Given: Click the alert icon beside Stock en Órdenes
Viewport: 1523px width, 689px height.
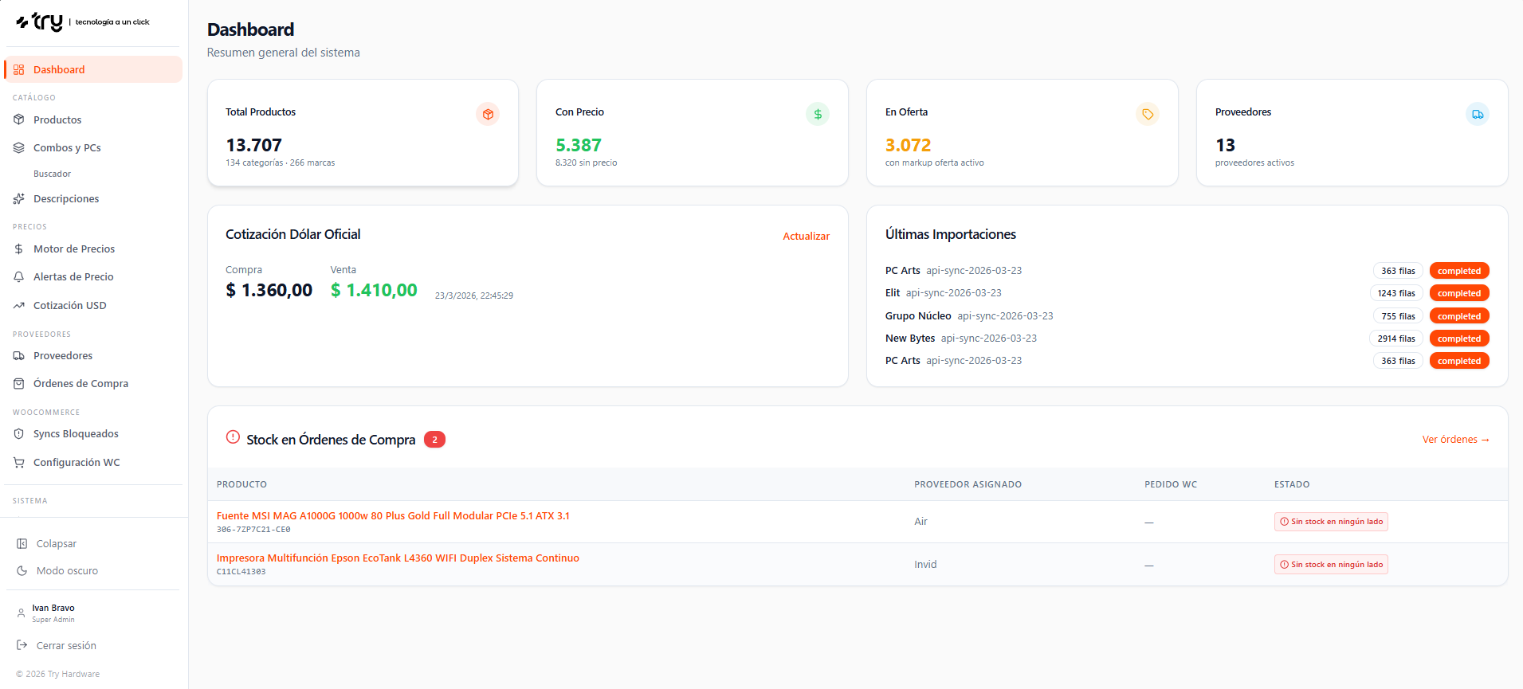Looking at the screenshot, I should [233, 437].
